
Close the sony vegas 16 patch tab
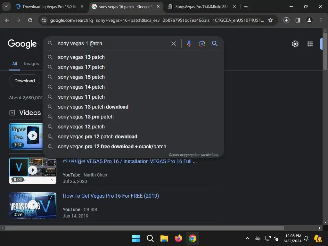(x=158, y=6)
